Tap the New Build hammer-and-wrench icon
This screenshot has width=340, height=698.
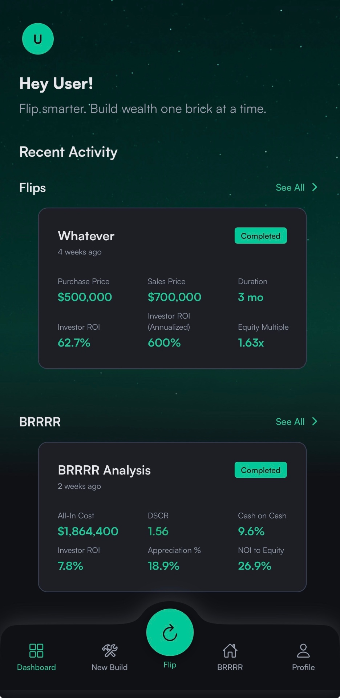109,650
